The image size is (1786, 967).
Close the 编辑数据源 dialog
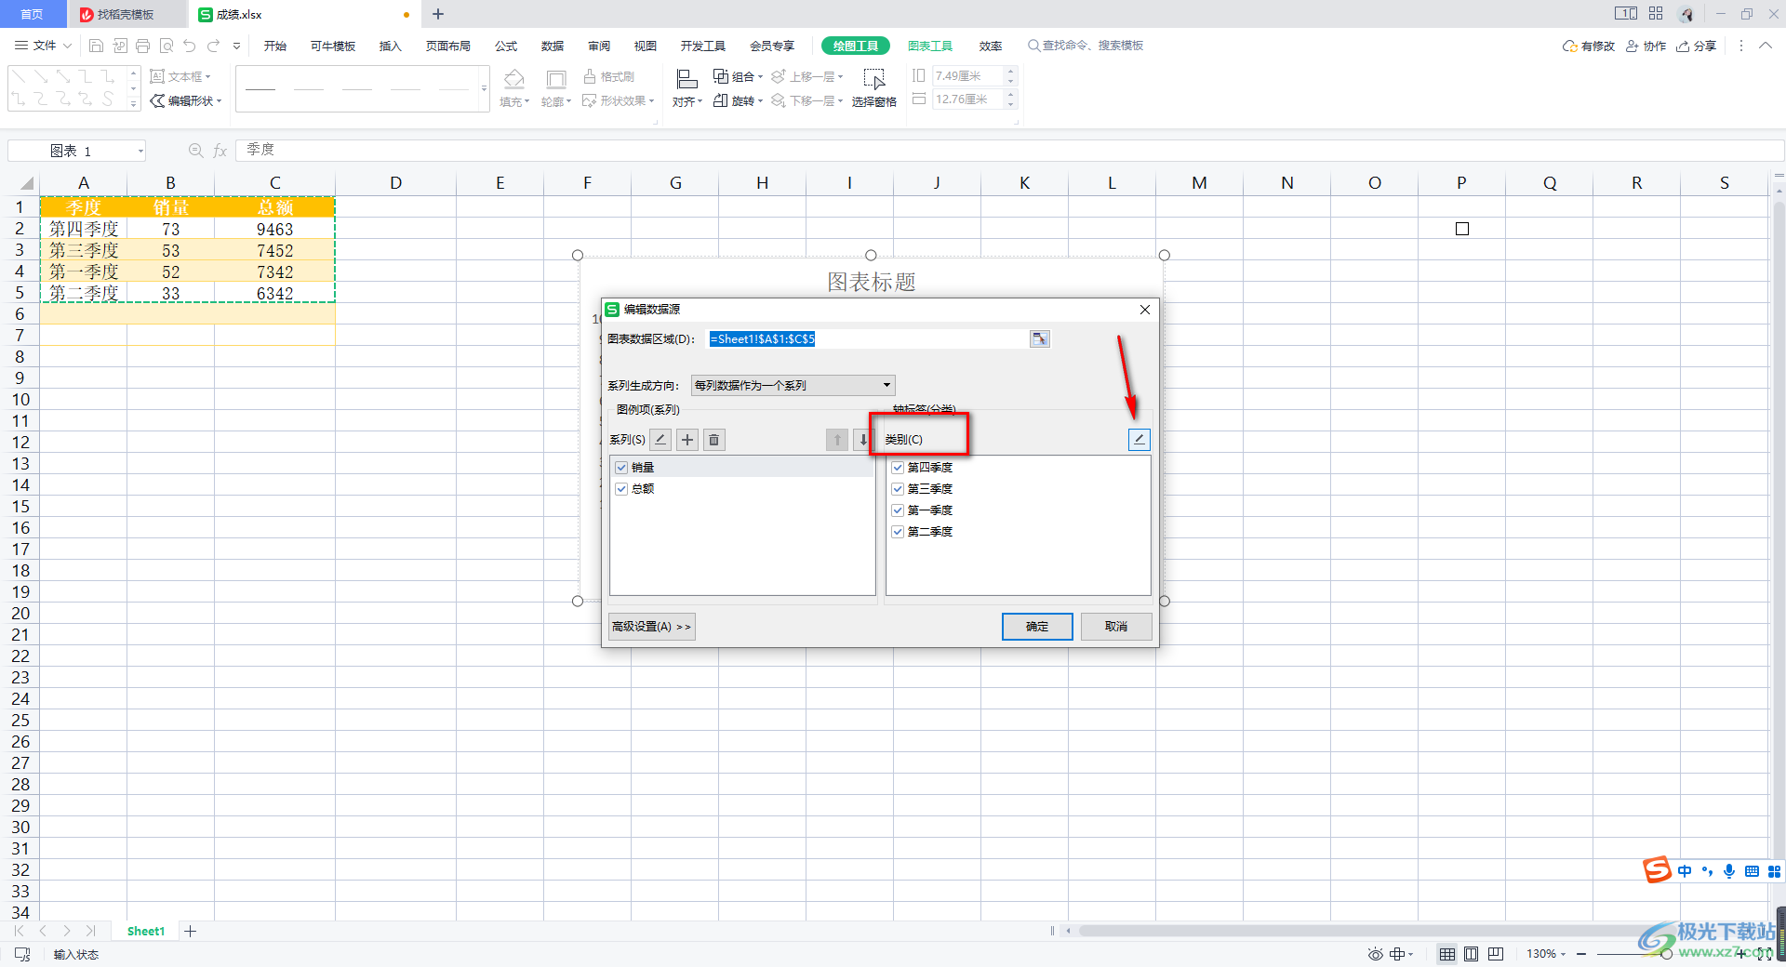pyautogui.click(x=1145, y=310)
